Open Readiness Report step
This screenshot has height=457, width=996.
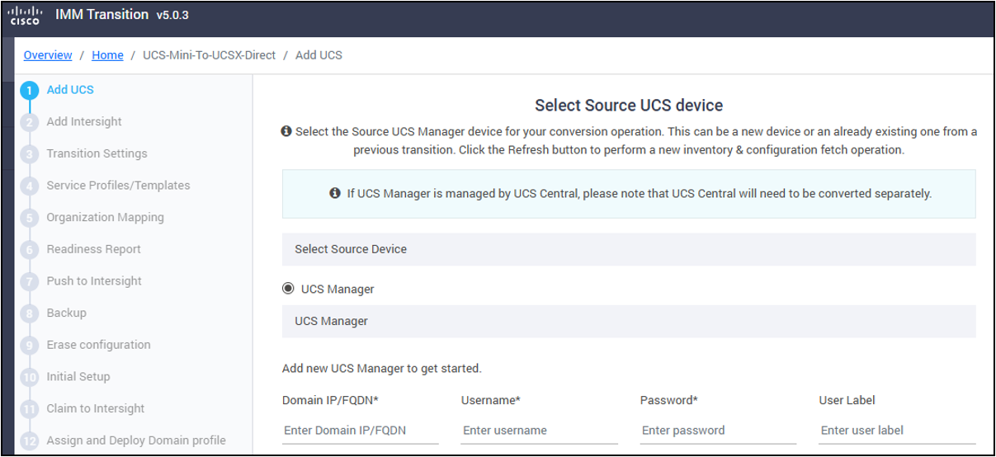tap(94, 249)
